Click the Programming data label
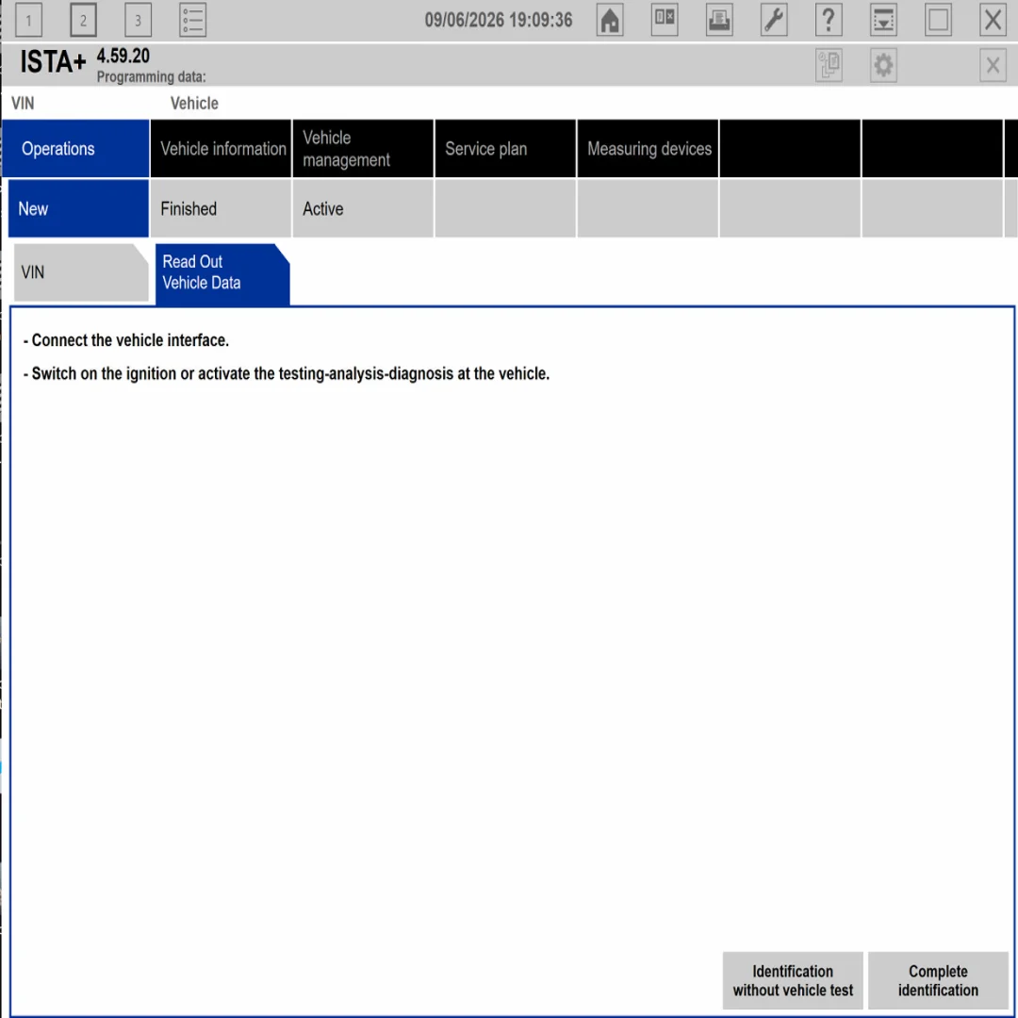 (151, 76)
